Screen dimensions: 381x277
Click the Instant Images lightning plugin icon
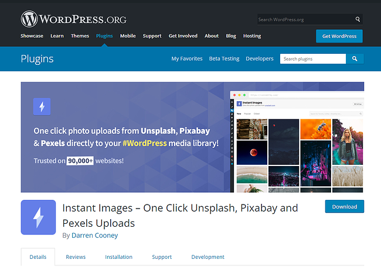point(38,217)
